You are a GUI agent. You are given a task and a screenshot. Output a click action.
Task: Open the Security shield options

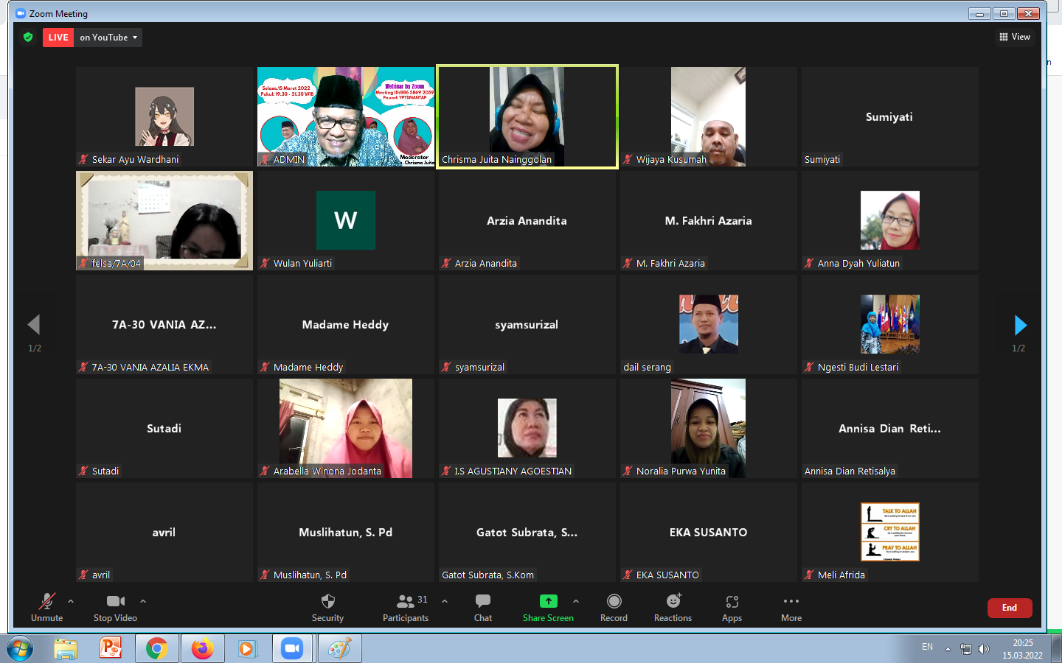[327, 608]
